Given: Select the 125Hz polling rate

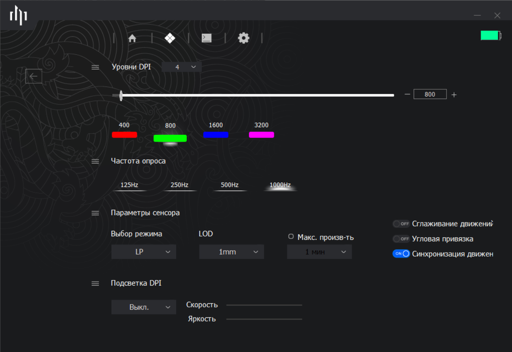Looking at the screenshot, I should 129,185.
